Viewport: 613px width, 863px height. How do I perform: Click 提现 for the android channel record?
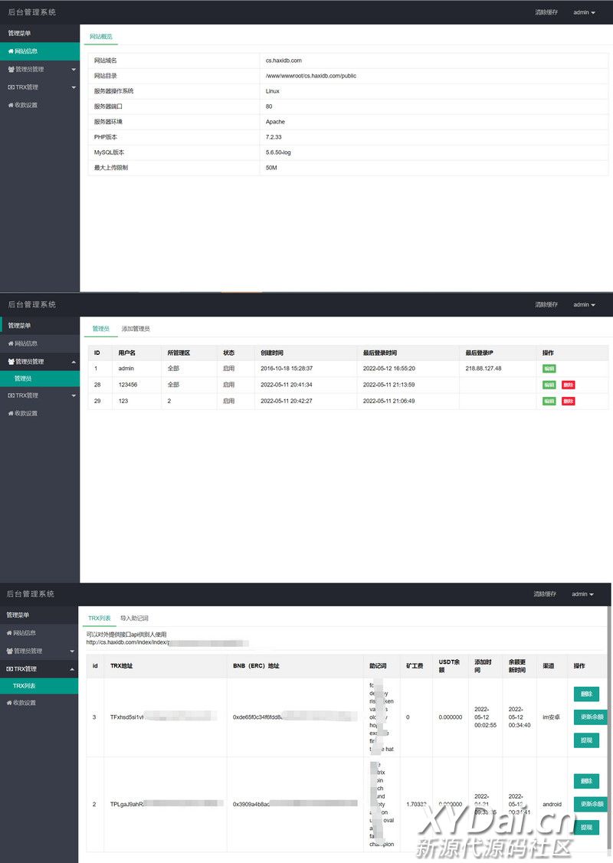click(586, 827)
